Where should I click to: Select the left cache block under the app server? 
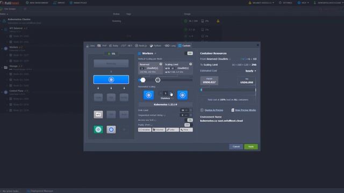point(98,98)
